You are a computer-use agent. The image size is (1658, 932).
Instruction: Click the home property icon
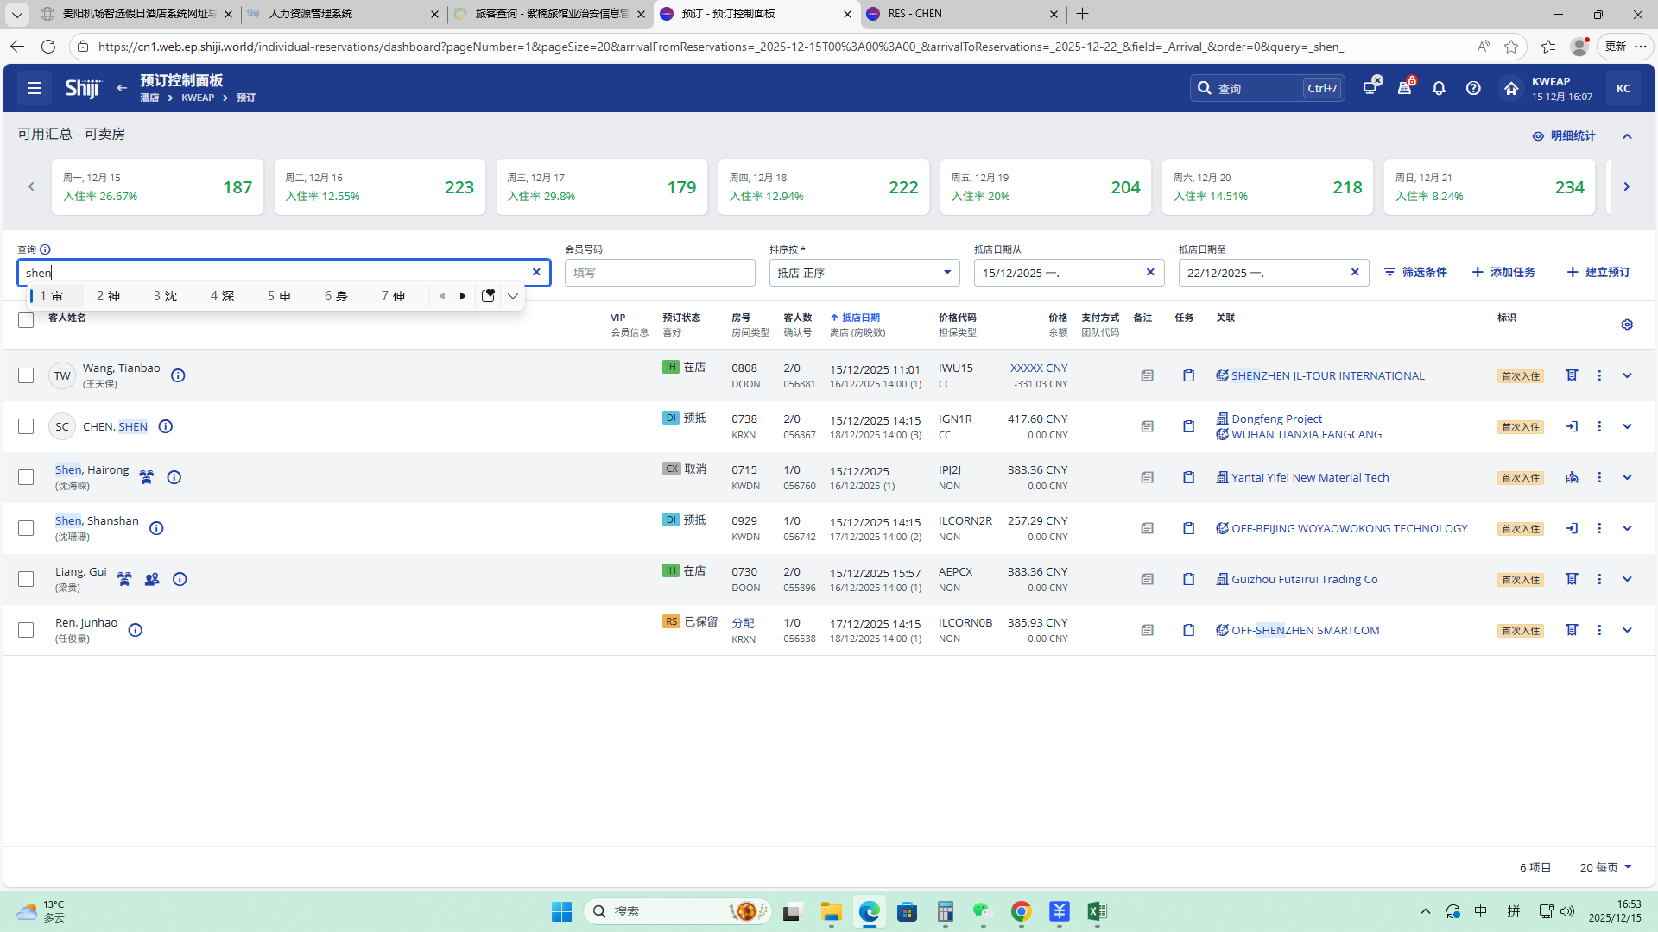coord(1510,88)
